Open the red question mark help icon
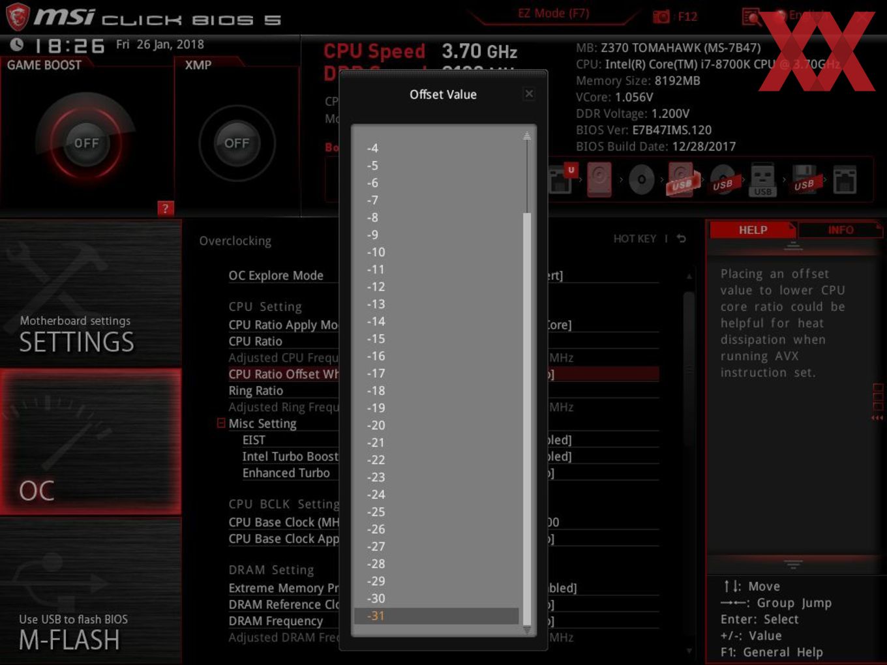This screenshot has width=887, height=665. 166,209
